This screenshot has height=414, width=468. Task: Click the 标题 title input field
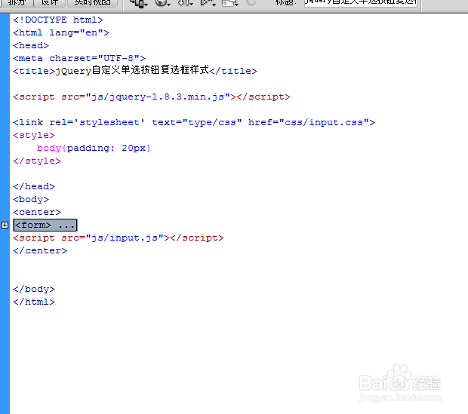tap(361, 2)
